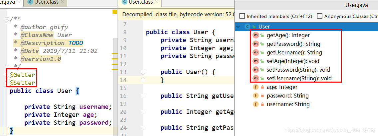Viewport: 378px width, 136px height.
Task: Collapse the User class node chevron
Action: click(239, 27)
